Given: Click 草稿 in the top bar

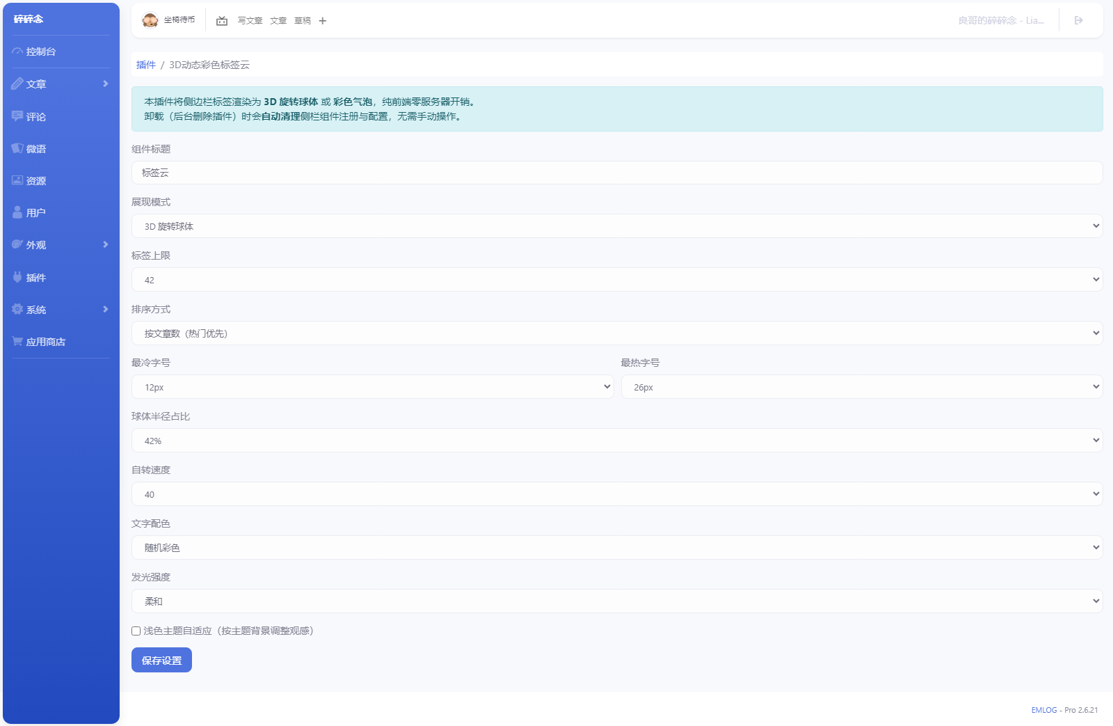Looking at the screenshot, I should 303,21.
